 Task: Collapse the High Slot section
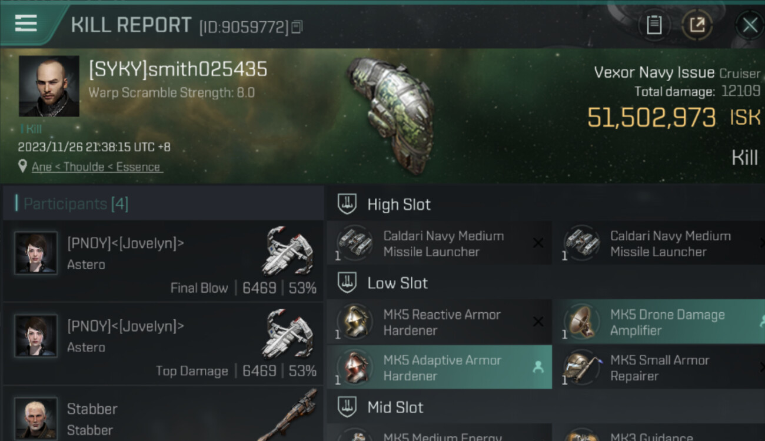point(347,205)
